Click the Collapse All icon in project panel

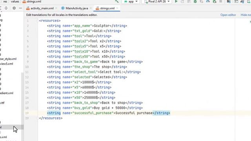coord(6,8)
